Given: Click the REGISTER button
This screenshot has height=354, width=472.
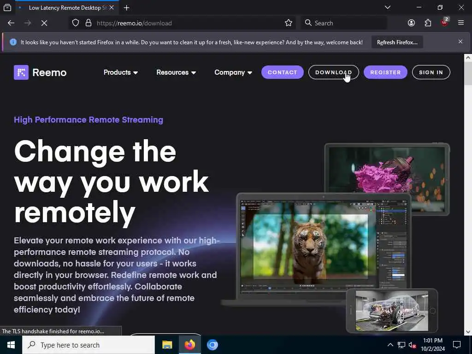Looking at the screenshot, I should (x=385, y=72).
